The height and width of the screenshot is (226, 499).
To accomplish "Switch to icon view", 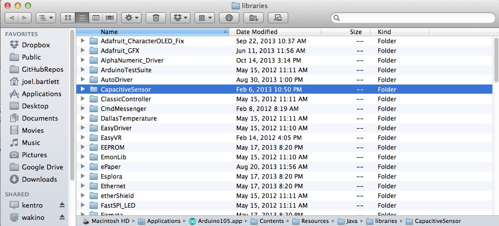I will (x=67, y=18).
